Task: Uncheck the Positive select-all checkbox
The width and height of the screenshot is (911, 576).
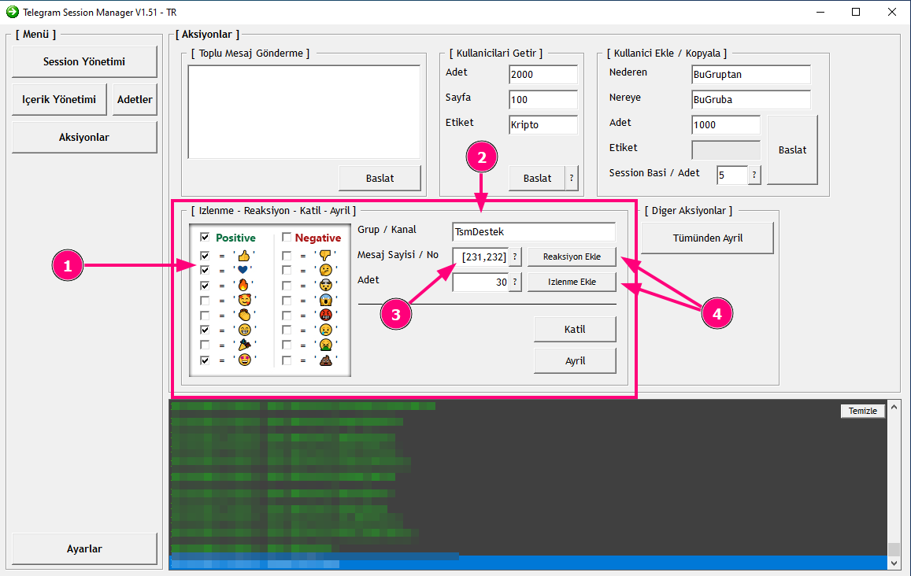Action: point(205,237)
